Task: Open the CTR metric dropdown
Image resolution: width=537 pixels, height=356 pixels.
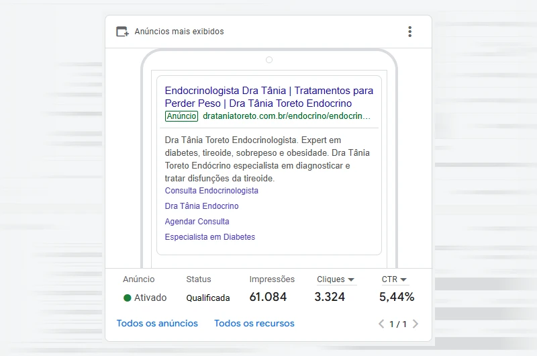Action: (395, 279)
